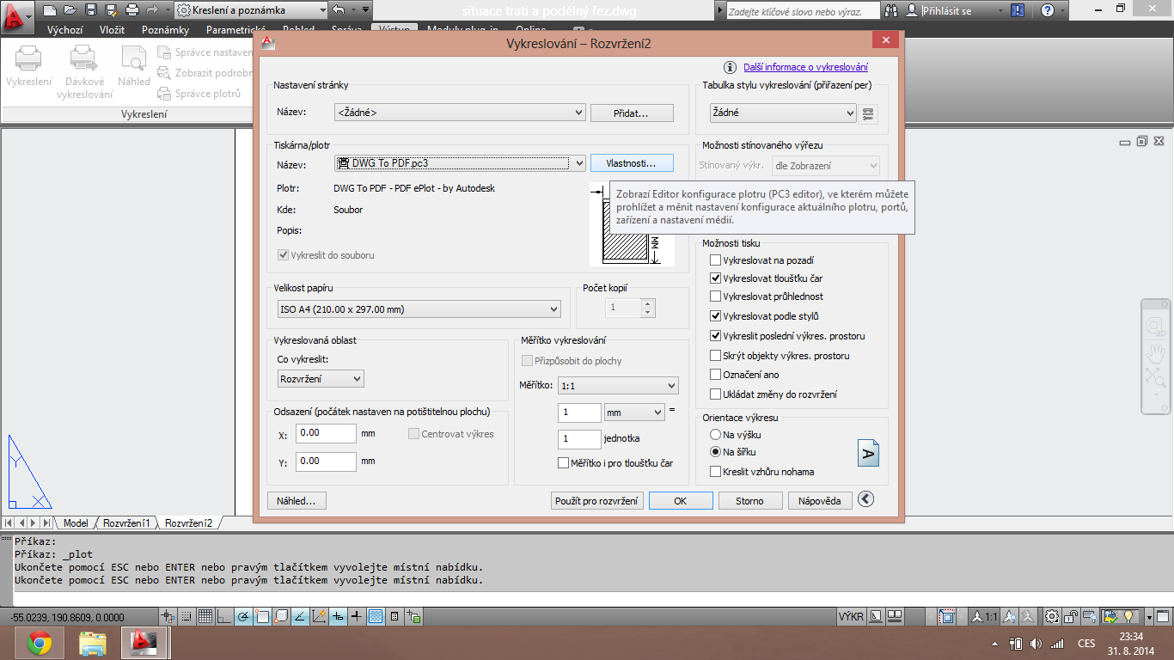The image size is (1174, 660).
Task: Open the mm units dropdown
Action: (634, 412)
